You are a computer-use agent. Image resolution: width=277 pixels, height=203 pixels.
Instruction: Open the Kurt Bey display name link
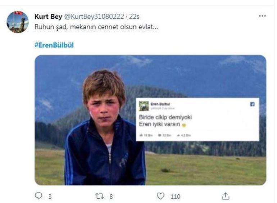tap(48, 17)
